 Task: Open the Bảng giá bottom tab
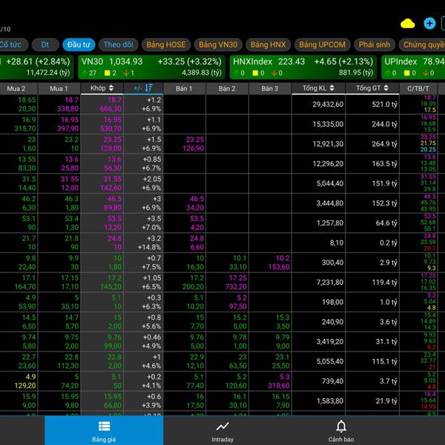104,430
